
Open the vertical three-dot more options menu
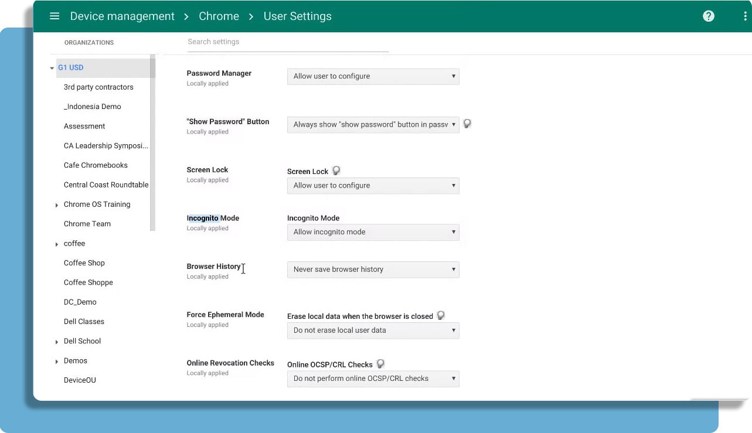(x=745, y=16)
